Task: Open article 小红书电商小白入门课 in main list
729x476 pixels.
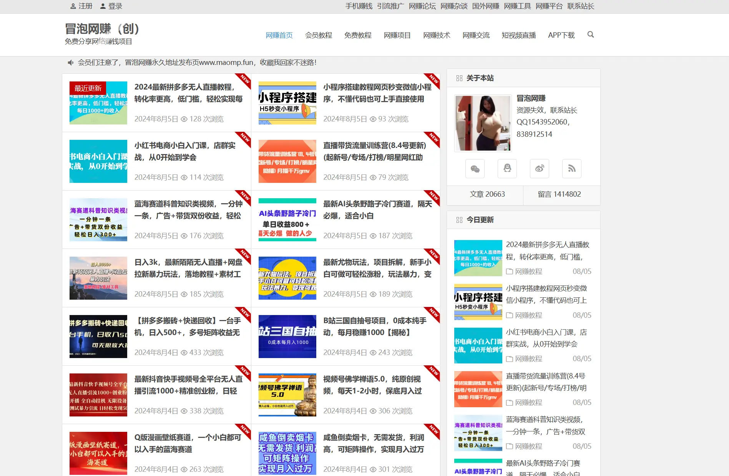Action: (185, 151)
